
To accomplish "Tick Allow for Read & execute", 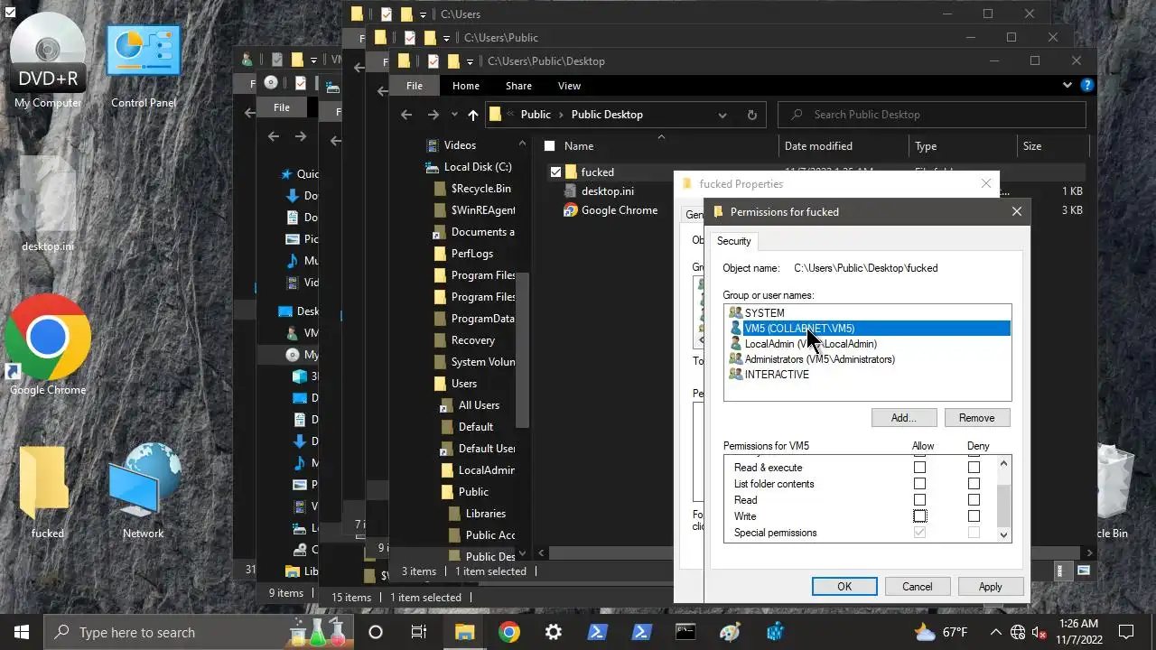I will tap(919, 468).
